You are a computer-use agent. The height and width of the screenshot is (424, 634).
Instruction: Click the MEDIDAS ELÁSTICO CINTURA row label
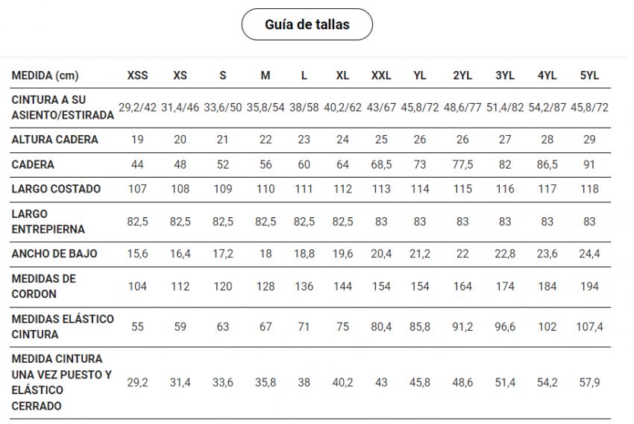click(63, 326)
